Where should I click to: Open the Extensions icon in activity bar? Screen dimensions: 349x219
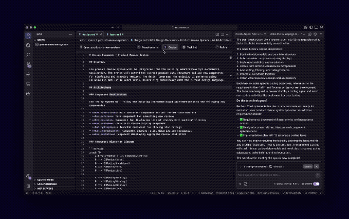click(x=28, y=94)
